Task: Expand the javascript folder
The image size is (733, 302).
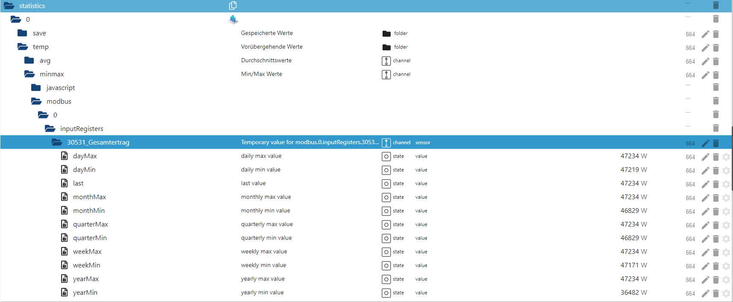Action: tap(36, 87)
